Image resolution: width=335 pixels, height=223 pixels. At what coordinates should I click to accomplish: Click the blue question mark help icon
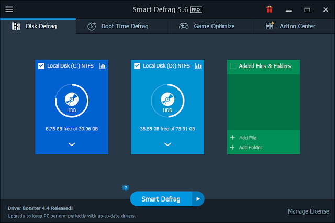point(126,188)
